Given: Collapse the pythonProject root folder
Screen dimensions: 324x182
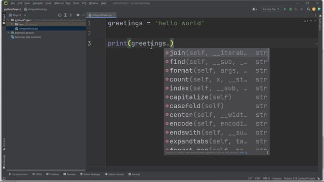Looking at the screenshot, I should [9, 20].
